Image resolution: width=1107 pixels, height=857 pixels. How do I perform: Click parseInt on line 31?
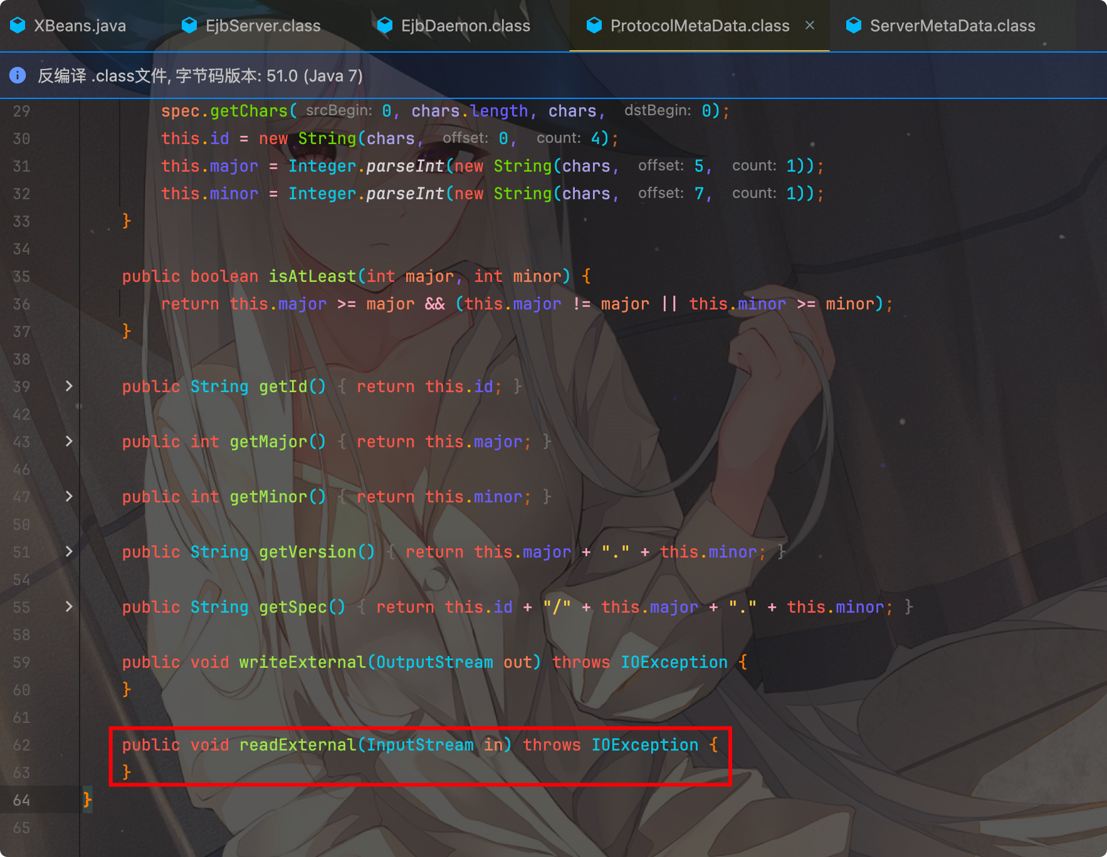405,166
